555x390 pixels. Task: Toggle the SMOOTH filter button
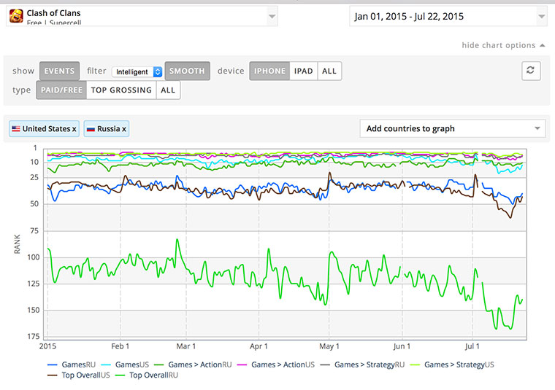(x=187, y=71)
